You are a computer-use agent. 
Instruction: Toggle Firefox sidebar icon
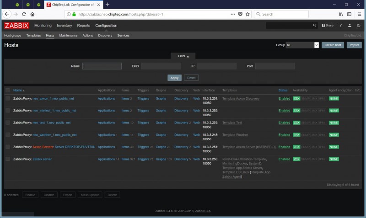coord(349,14)
